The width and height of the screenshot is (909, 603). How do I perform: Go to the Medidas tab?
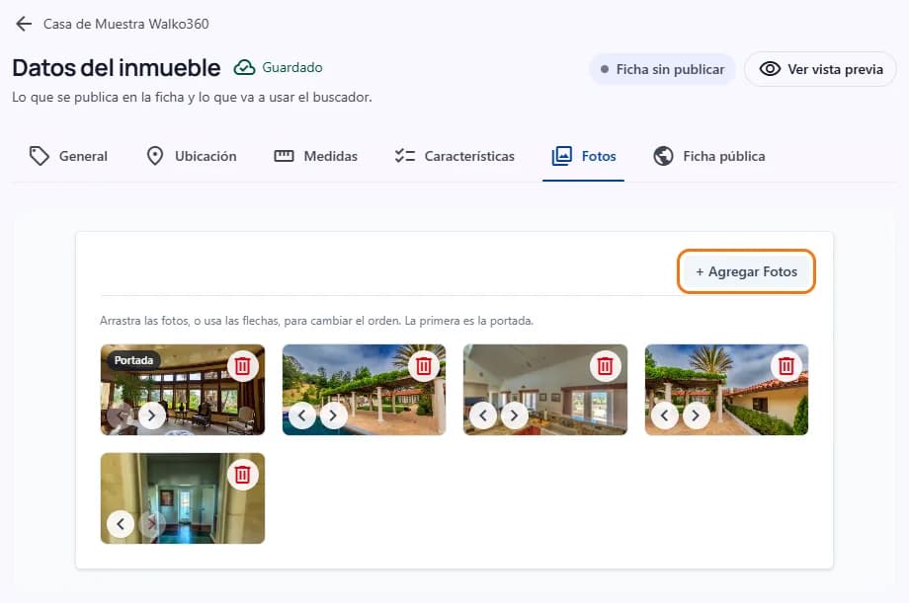(315, 156)
